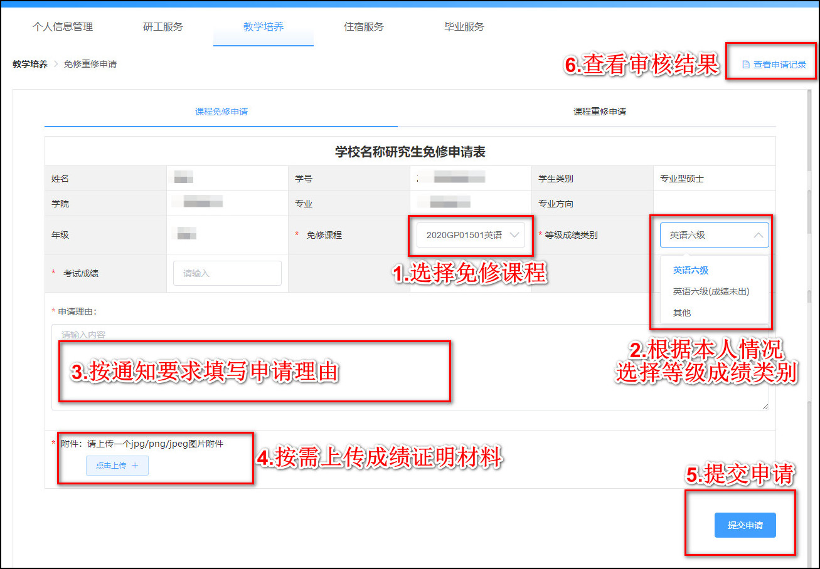Click the 学校名称研究生免修申请表 form title
This screenshot has height=569, width=820.
click(x=410, y=152)
